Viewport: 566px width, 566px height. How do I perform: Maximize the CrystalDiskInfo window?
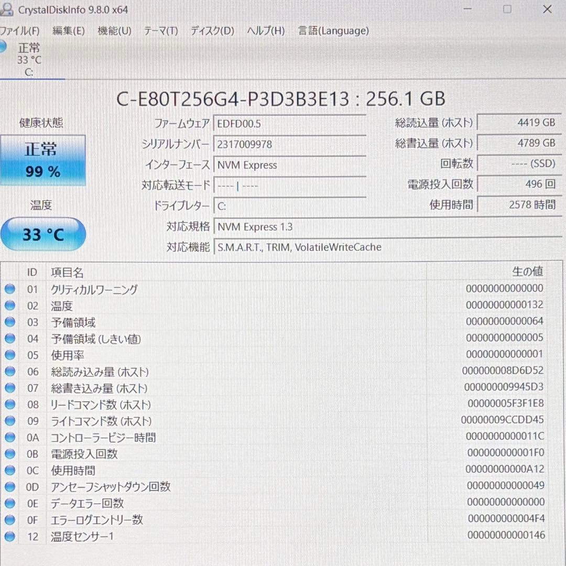pos(507,9)
